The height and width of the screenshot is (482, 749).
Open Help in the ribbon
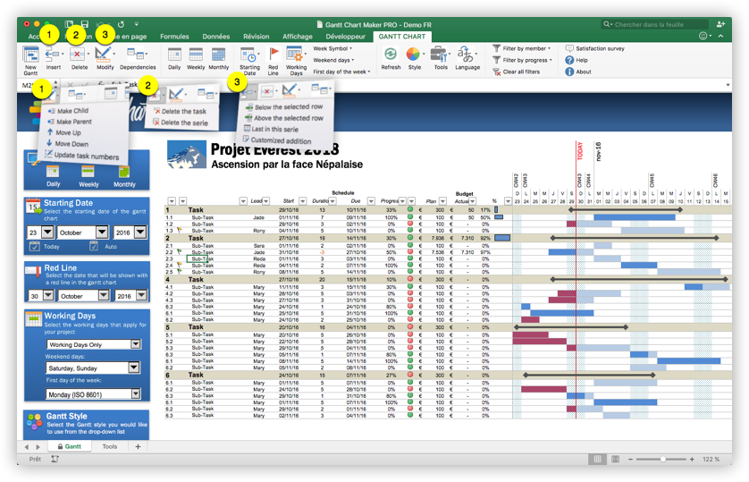click(576, 60)
